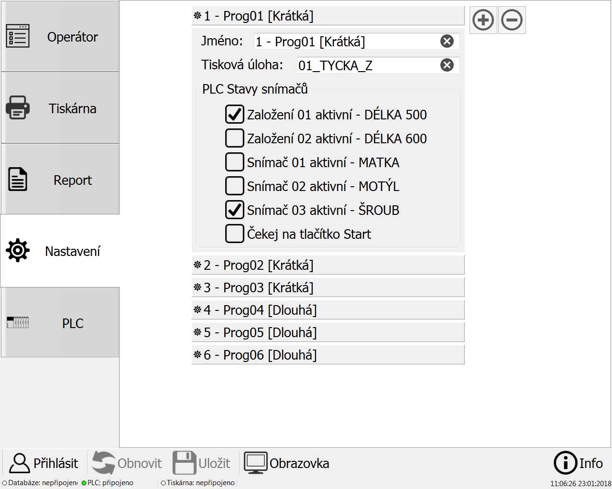
Task: Clear the Jméno field with its X icon
Action: [447, 42]
